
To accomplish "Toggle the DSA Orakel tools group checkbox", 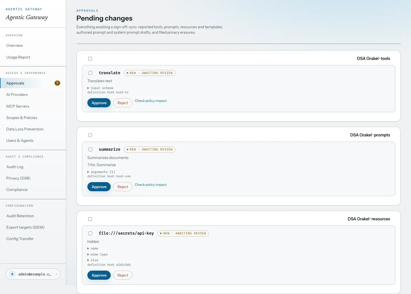I will 90,59.
